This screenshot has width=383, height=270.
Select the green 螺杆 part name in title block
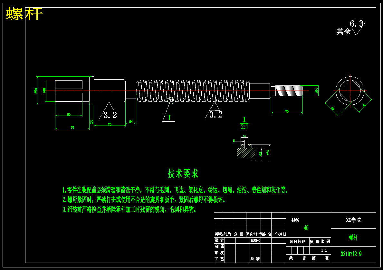[x=353, y=237]
